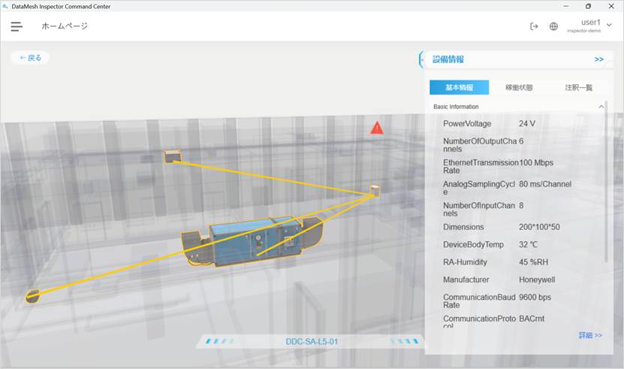
Task: Click the DDC-SA-L5-01 device label
Action: (312, 342)
